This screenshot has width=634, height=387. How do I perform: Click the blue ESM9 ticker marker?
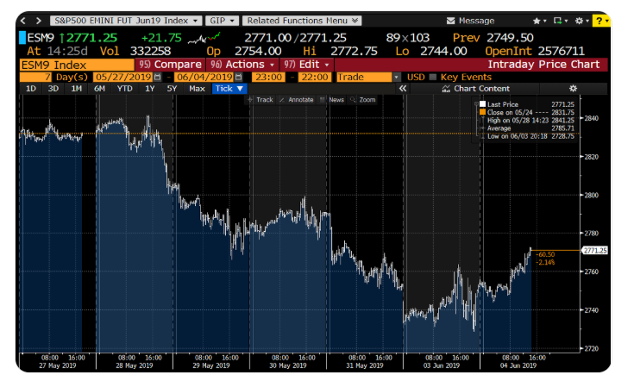click(x=22, y=38)
